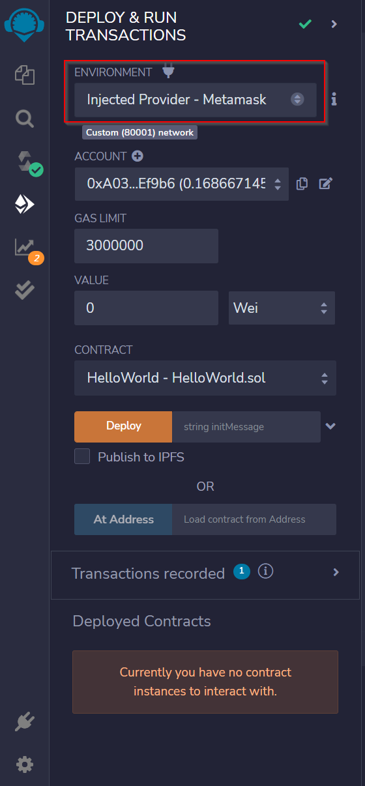Click the plus icon next to ACCOUNT

pyautogui.click(x=138, y=156)
